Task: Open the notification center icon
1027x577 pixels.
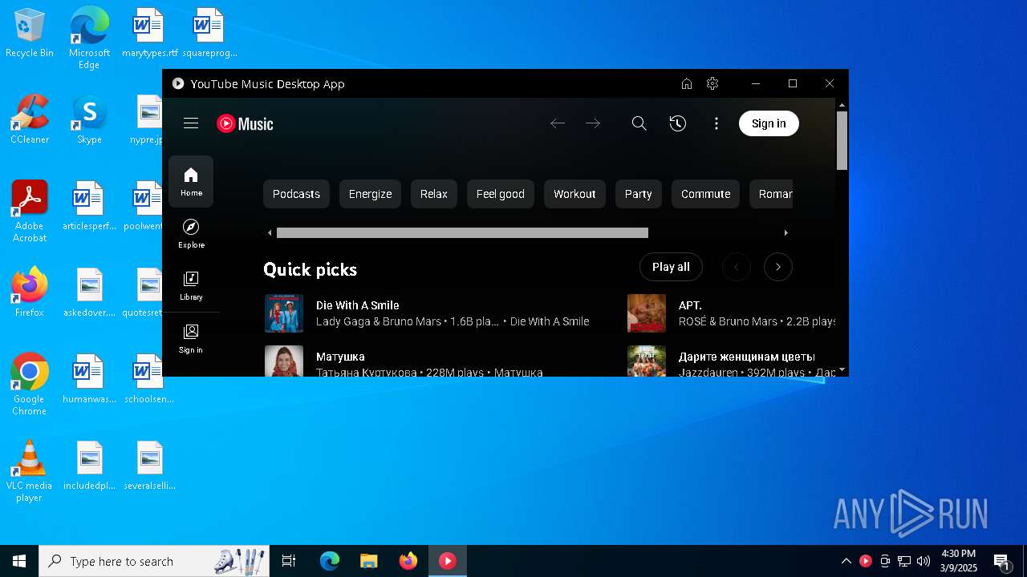Action: tap(1001, 561)
